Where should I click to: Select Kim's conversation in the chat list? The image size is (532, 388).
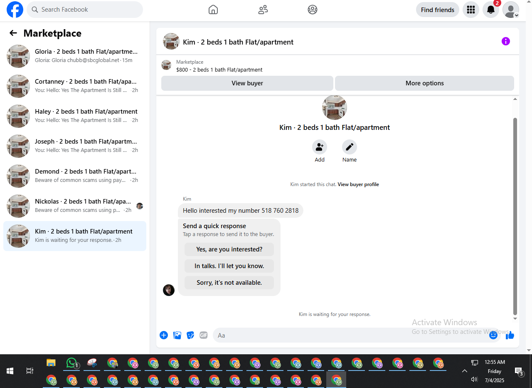pos(75,236)
